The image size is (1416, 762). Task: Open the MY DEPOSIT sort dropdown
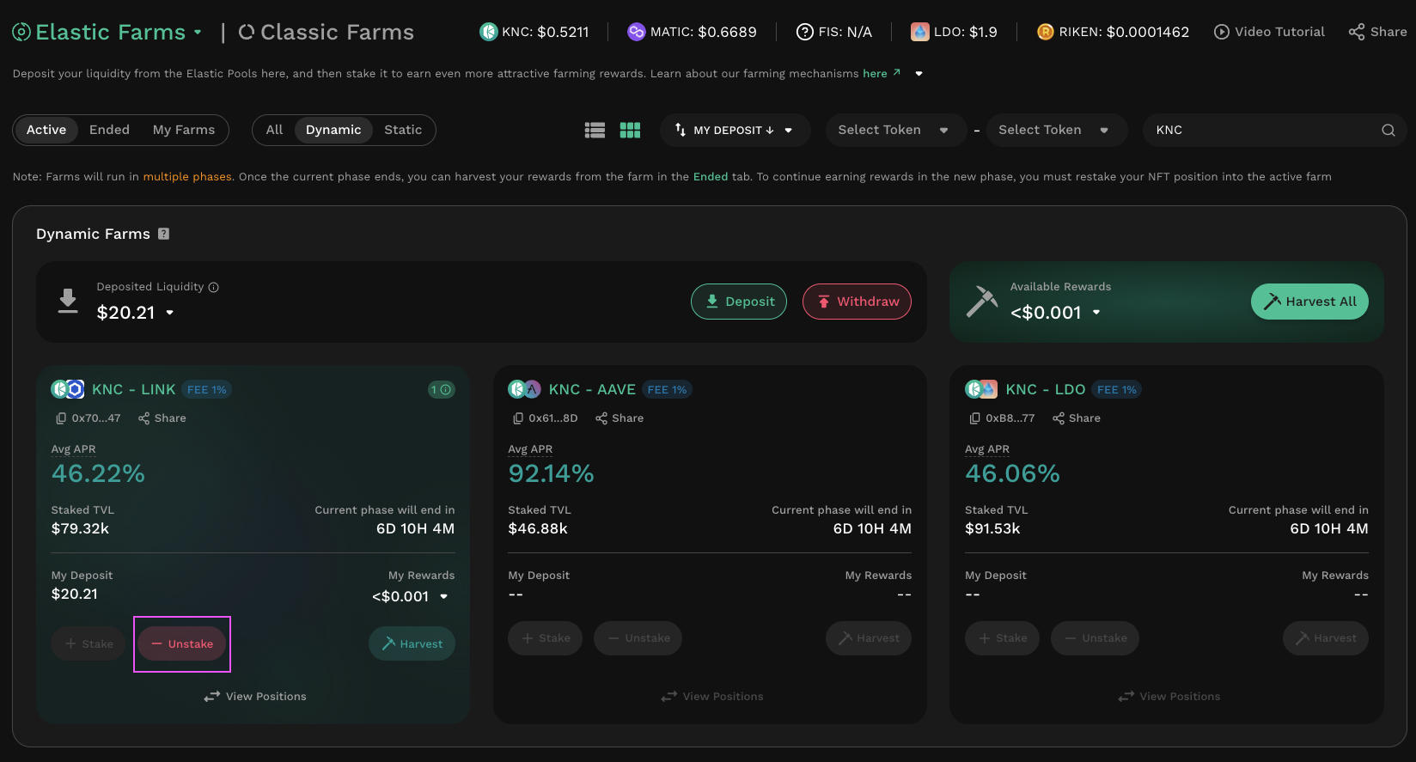735,131
